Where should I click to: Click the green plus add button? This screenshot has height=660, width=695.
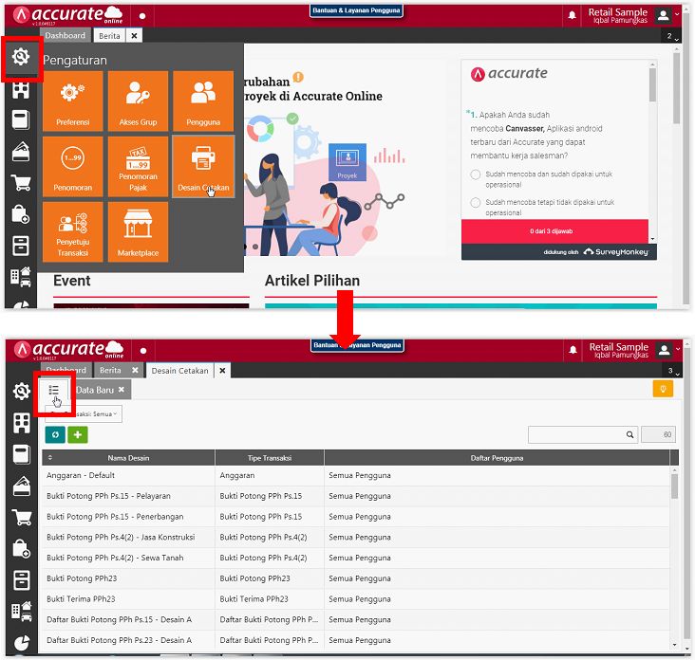[78, 434]
